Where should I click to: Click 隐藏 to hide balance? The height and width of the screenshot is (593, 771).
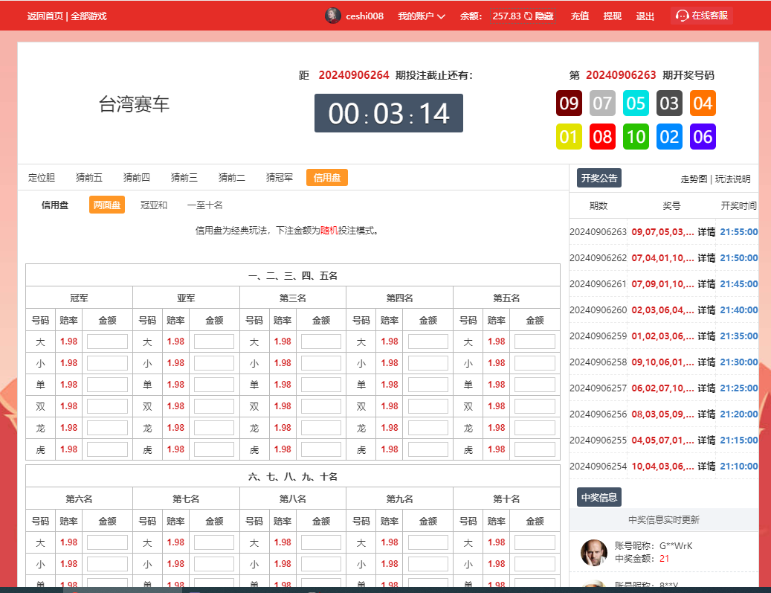pyautogui.click(x=544, y=16)
